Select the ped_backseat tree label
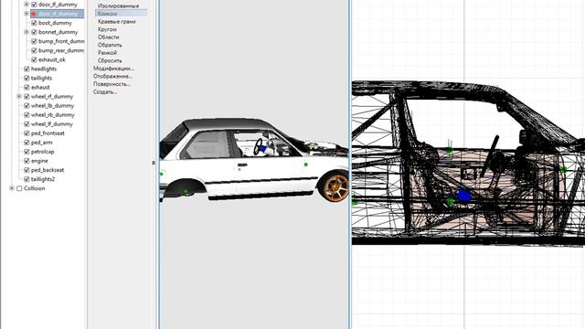The image size is (585, 329). pyautogui.click(x=48, y=170)
